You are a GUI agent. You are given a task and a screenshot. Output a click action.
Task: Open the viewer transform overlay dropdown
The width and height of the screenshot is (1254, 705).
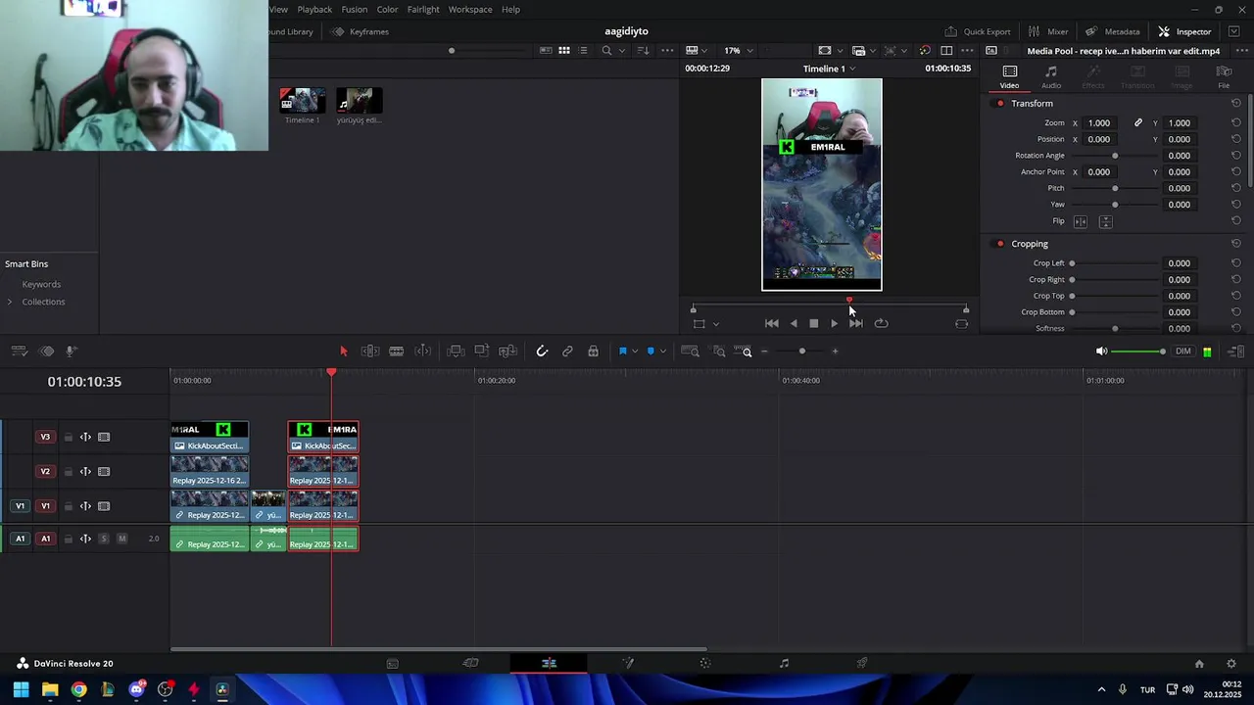point(716,324)
